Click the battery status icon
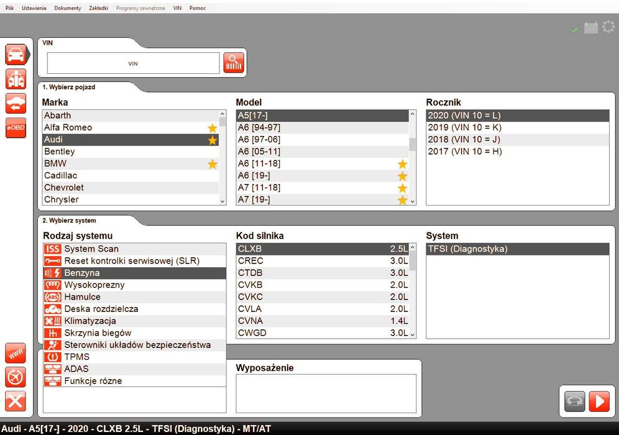619x435 pixels. (x=591, y=27)
